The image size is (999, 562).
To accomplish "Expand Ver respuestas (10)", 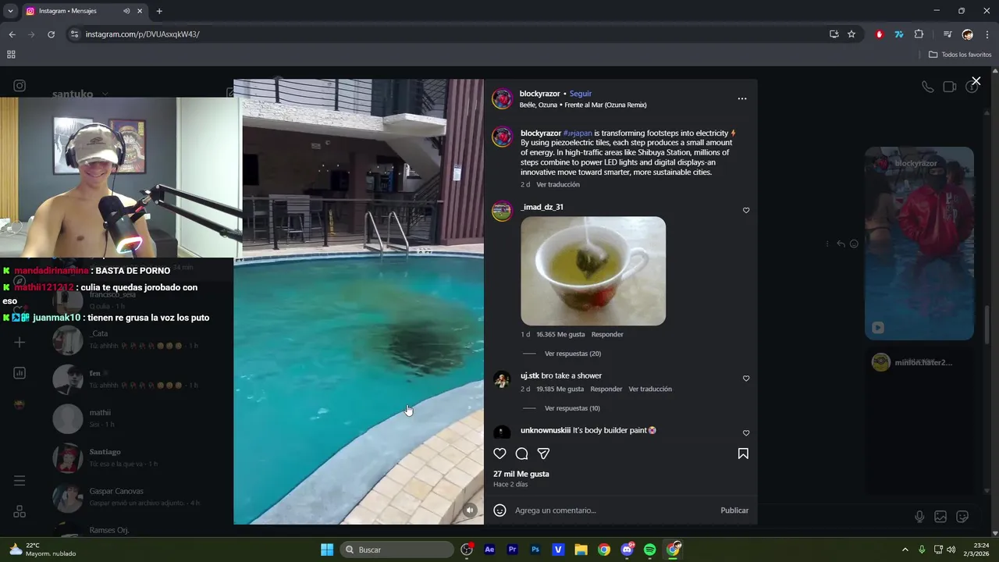I will pyautogui.click(x=573, y=408).
